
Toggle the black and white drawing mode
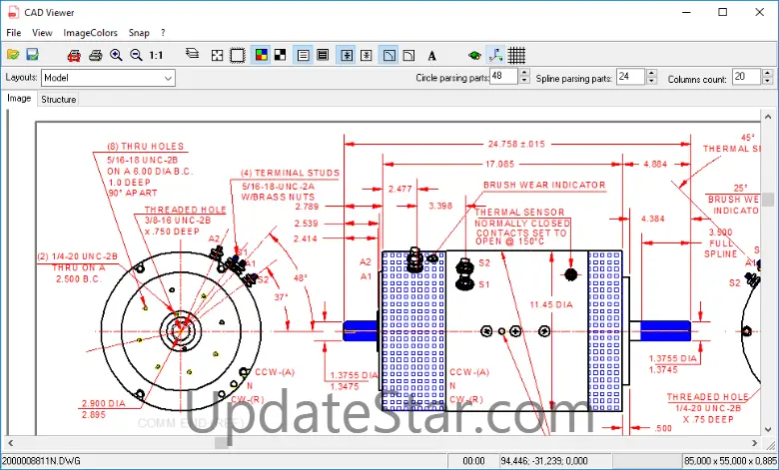pos(280,55)
